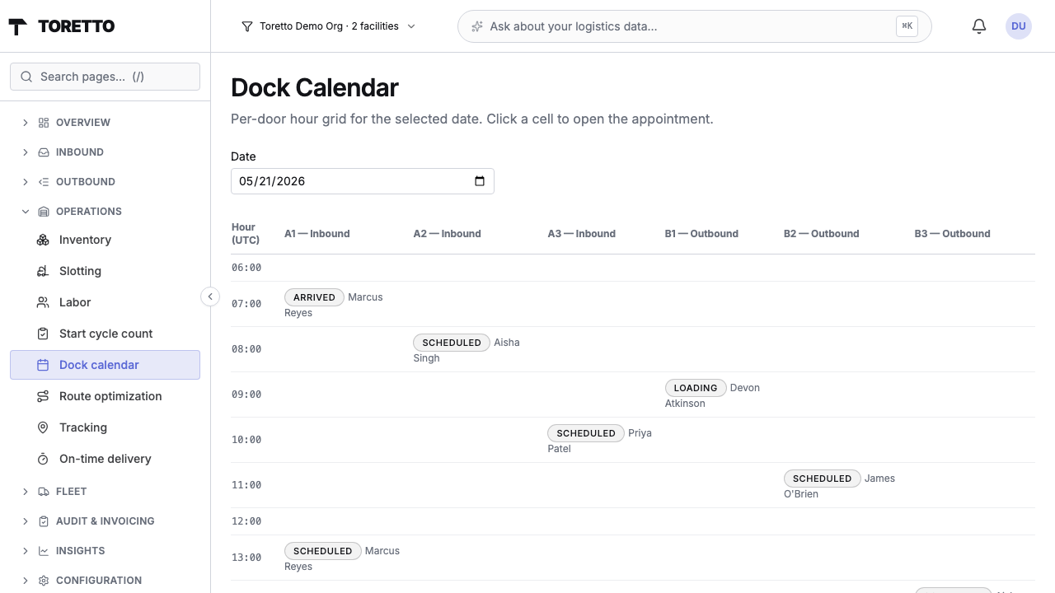Click the B1 — Outbound column header
Screen dimensions: 1055x593
(701, 234)
